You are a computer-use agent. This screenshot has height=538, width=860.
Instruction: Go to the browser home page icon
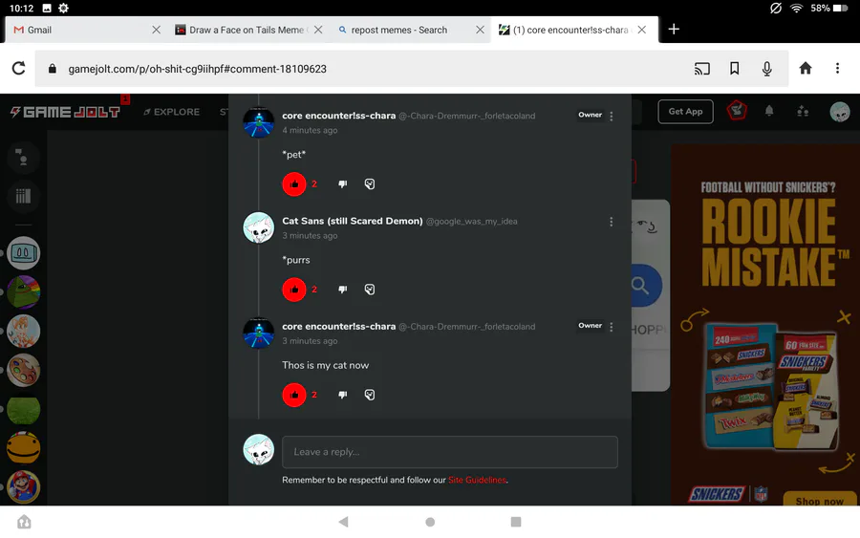[806, 68]
